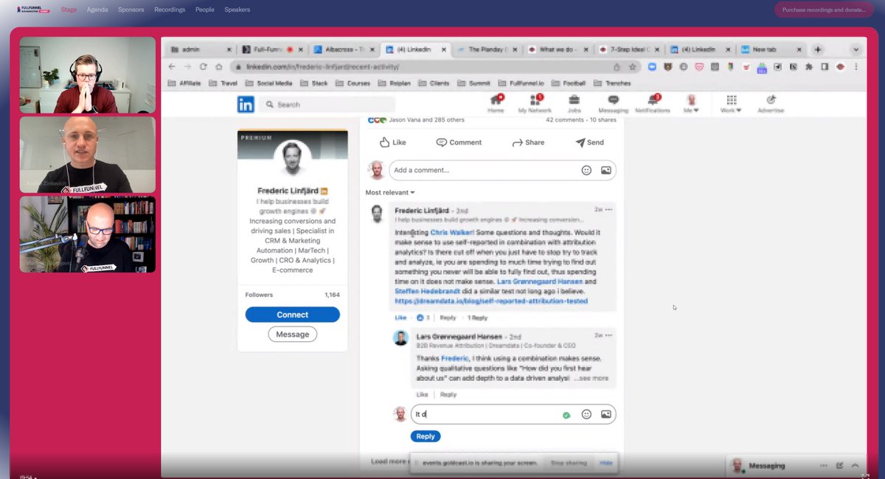
Task: Attach image in Add a comment field
Action: (605, 170)
